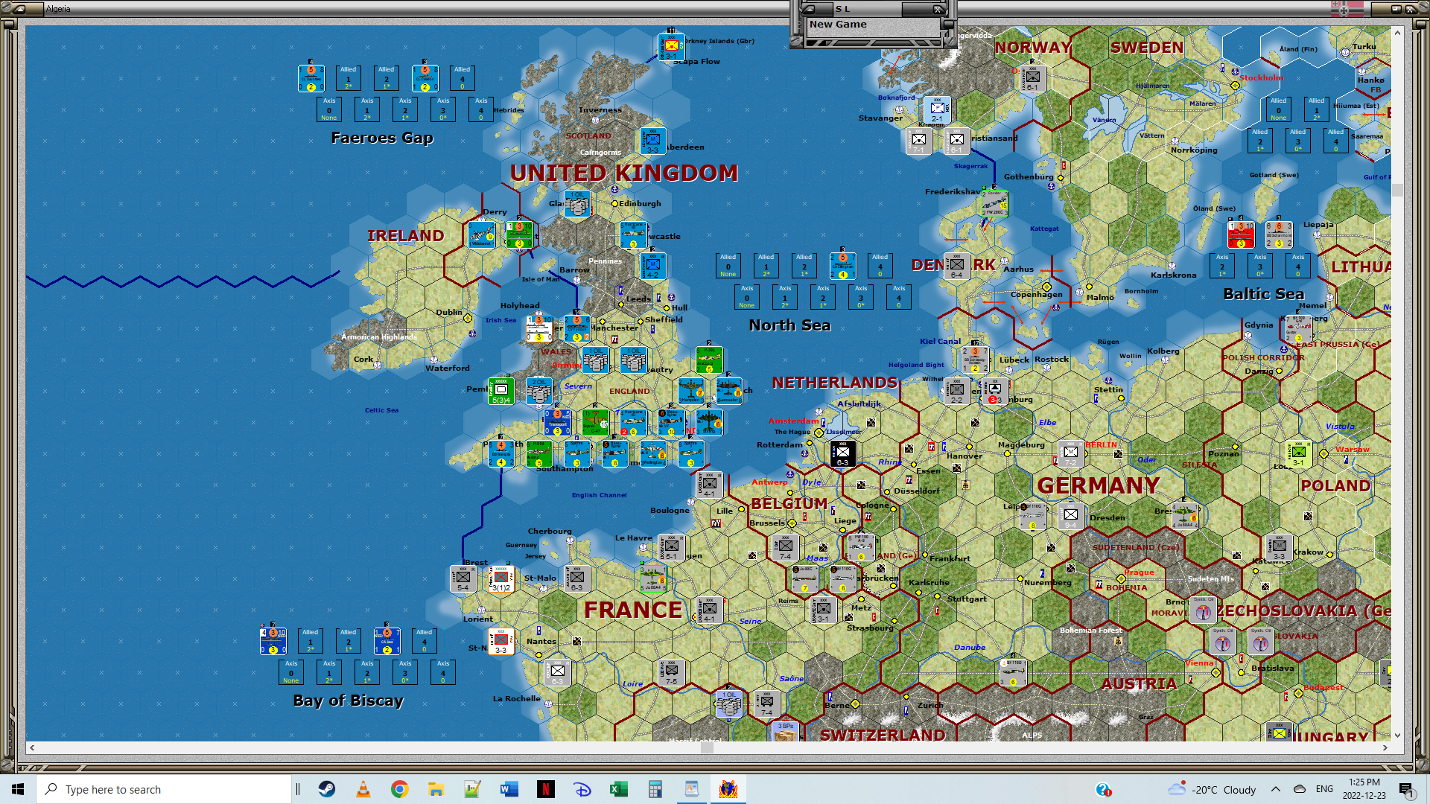Viewport: 1430px width, 804px height.
Task: Open Calculator from the taskbar
Action: tap(655, 789)
